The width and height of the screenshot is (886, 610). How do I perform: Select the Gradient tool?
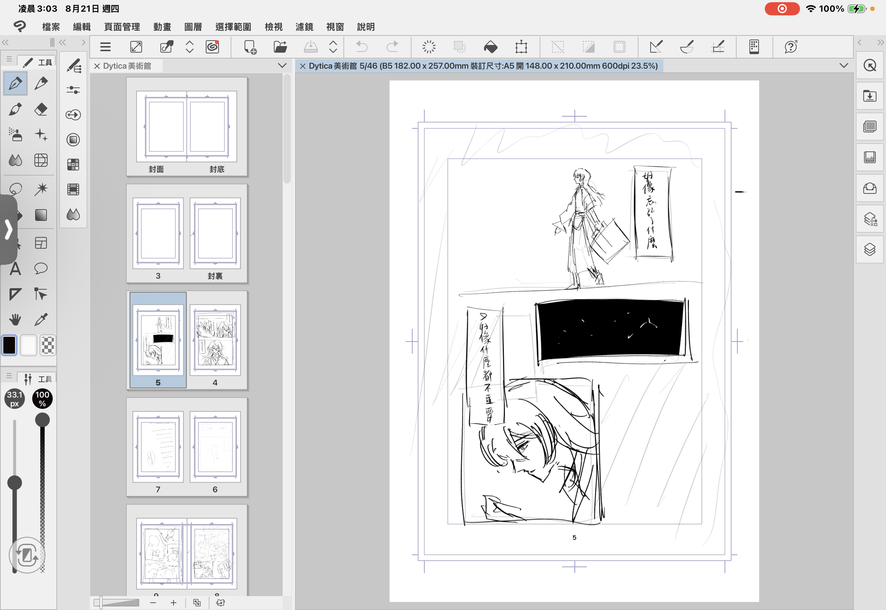41,215
